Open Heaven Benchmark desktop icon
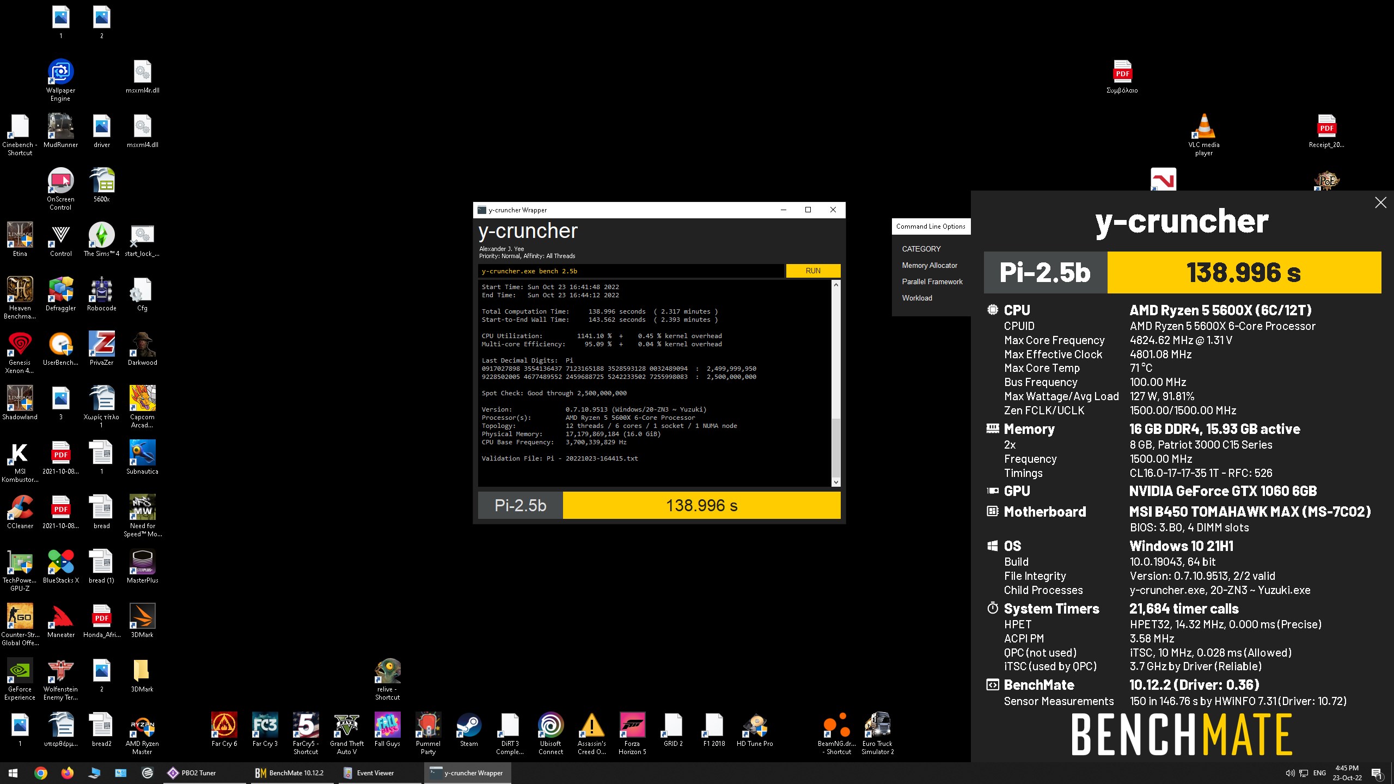This screenshot has width=1394, height=784. coord(20,298)
